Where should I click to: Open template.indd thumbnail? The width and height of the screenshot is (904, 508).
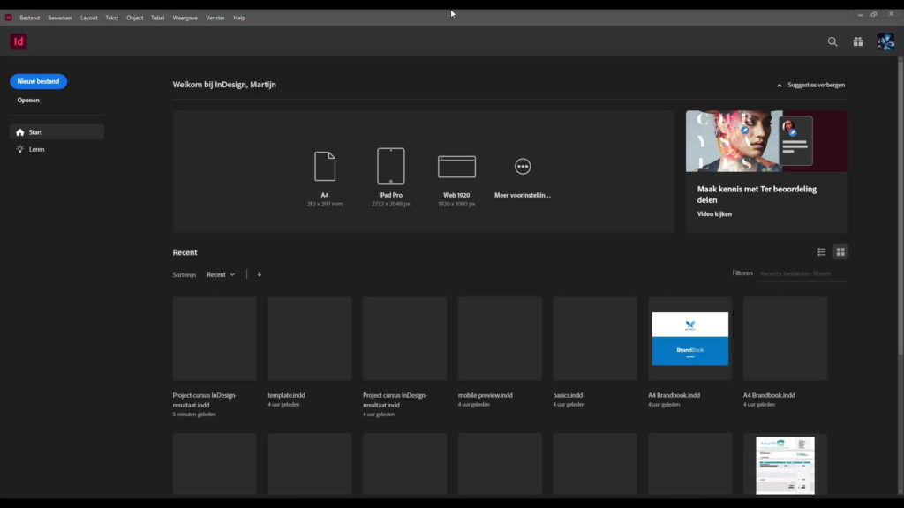(310, 339)
